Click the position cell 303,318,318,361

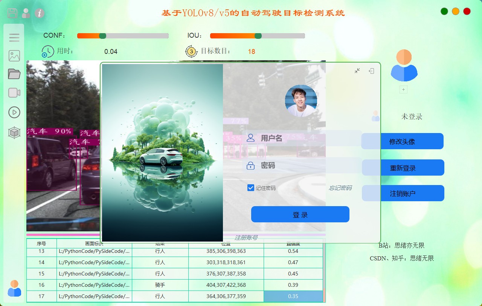coord(226,262)
